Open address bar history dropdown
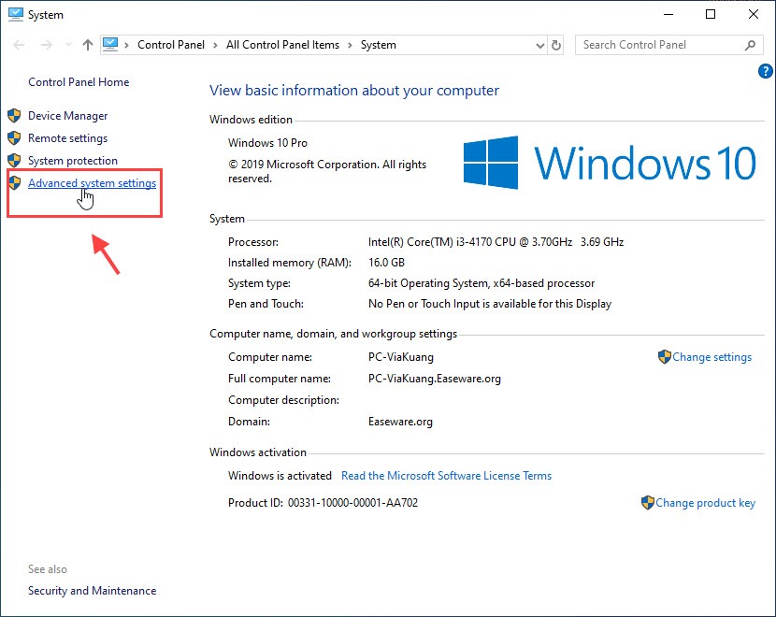Screen dimensions: 776x617 coord(540,46)
